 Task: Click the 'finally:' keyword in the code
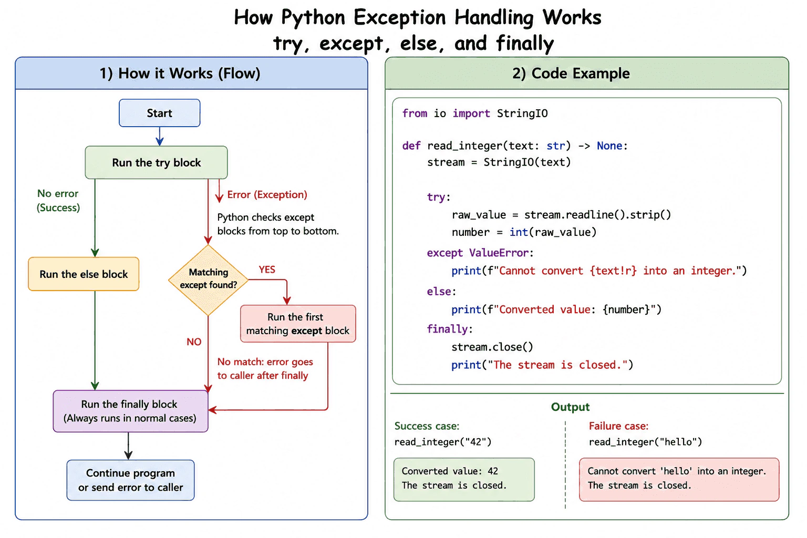450,329
